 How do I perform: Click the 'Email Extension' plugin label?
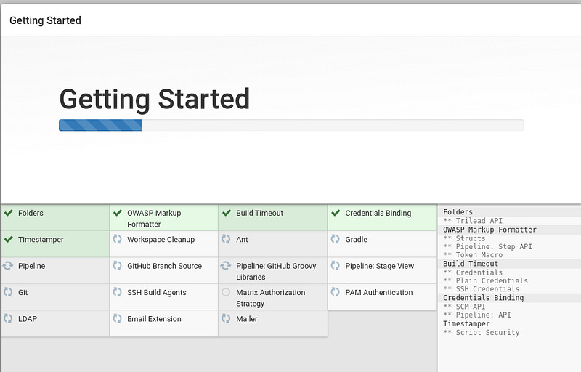point(154,319)
